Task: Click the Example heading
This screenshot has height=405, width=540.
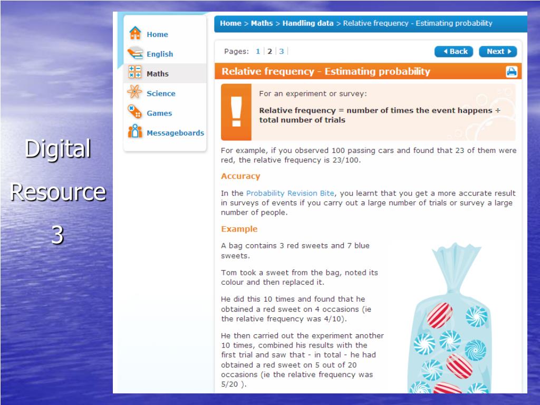Action: click(239, 229)
